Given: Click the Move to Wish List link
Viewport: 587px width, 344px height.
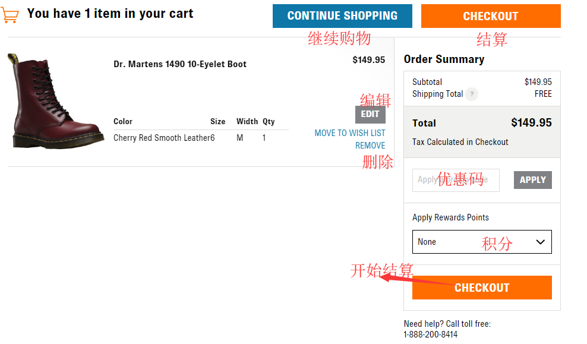Looking at the screenshot, I should point(349,133).
